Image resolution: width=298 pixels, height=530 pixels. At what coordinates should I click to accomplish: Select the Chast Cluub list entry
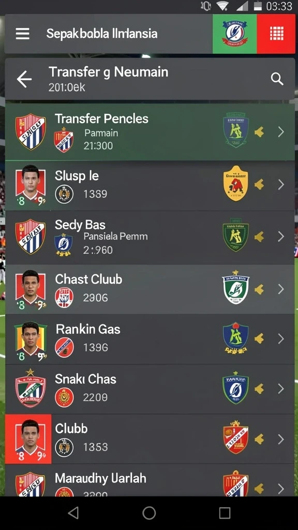point(150,289)
